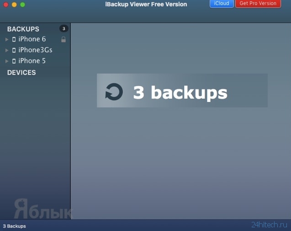Viewport: 291px width, 231px height.
Task: Click the backups count badge showing 3
Action: pos(63,29)
